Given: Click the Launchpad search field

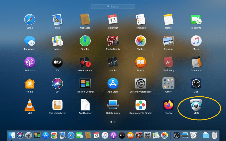Looking at the screenshot, I should (113, 7).
